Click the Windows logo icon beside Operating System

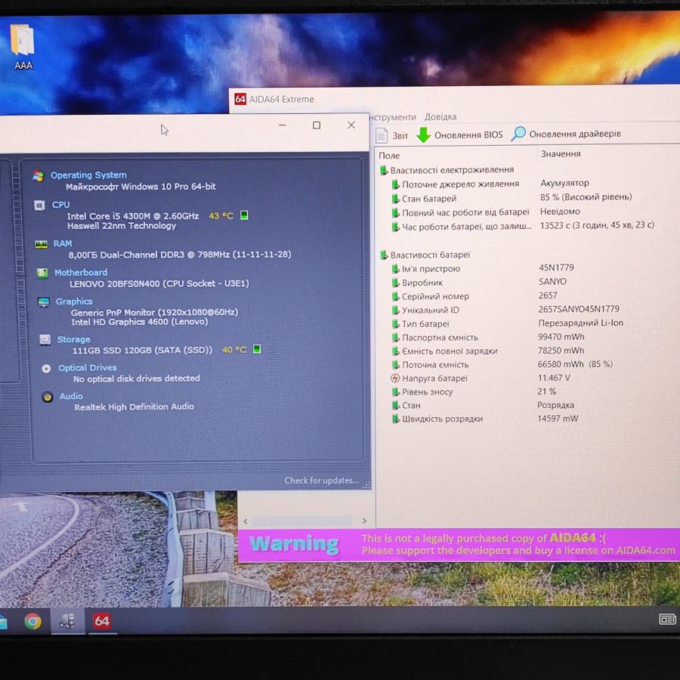pos(39,175)
